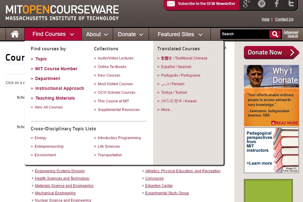Click the MIT OpenCourseWare logo
The width and height of the screenshot is (303, 202).
click(x=62, y=13)
